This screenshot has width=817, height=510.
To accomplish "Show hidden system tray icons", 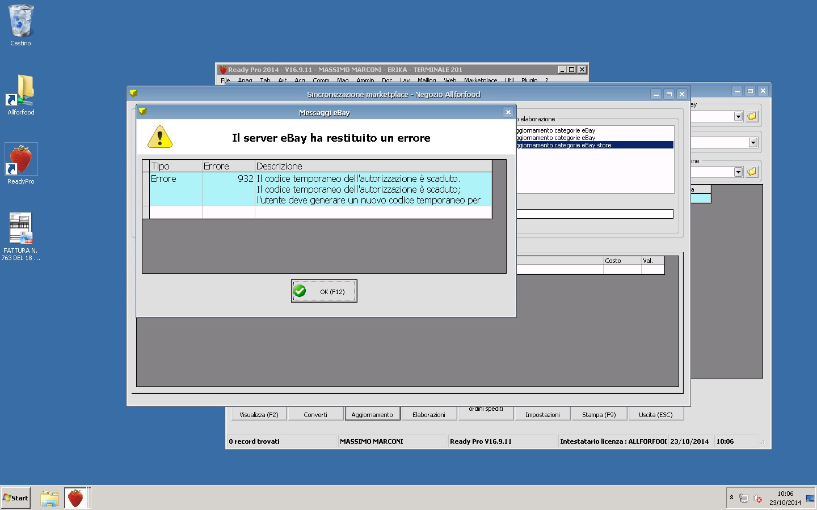I will 732,498.
